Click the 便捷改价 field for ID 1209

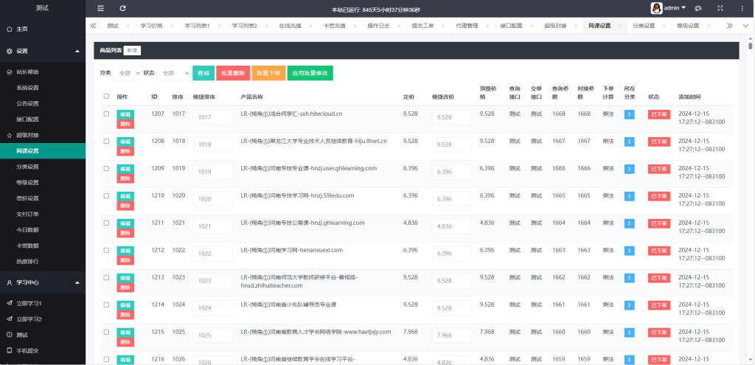click(451, 172)
